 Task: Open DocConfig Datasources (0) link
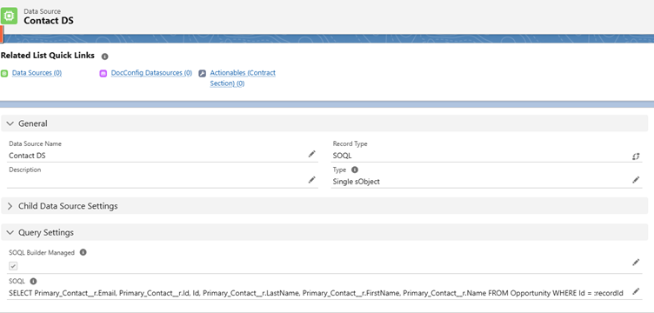pyautogui.click(x=151, y=73)
